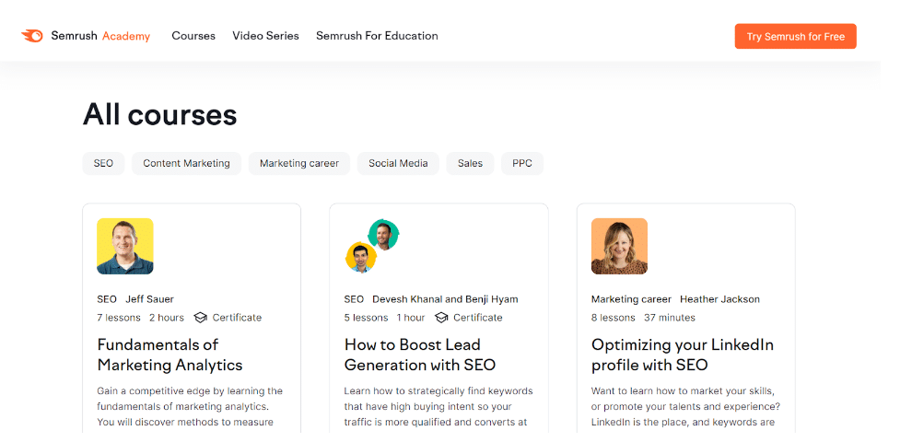Viewport: 912px width, 442px height.
Task: Click description starting 'Gain a competitive edge'
Action: (x=190, y=406)
